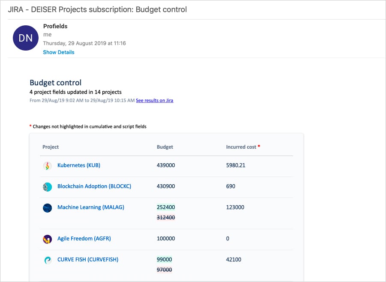Viewport: 386px width, 282px height.
Task: Click the Budget control heading
Action: (x=56, y=83)
